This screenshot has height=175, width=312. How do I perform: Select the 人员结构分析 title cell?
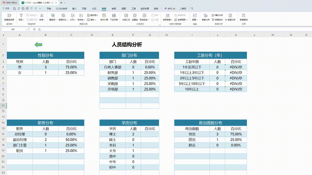(x=127, y=44)
